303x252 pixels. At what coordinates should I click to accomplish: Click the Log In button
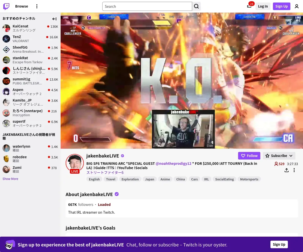(x=263, y=6)
